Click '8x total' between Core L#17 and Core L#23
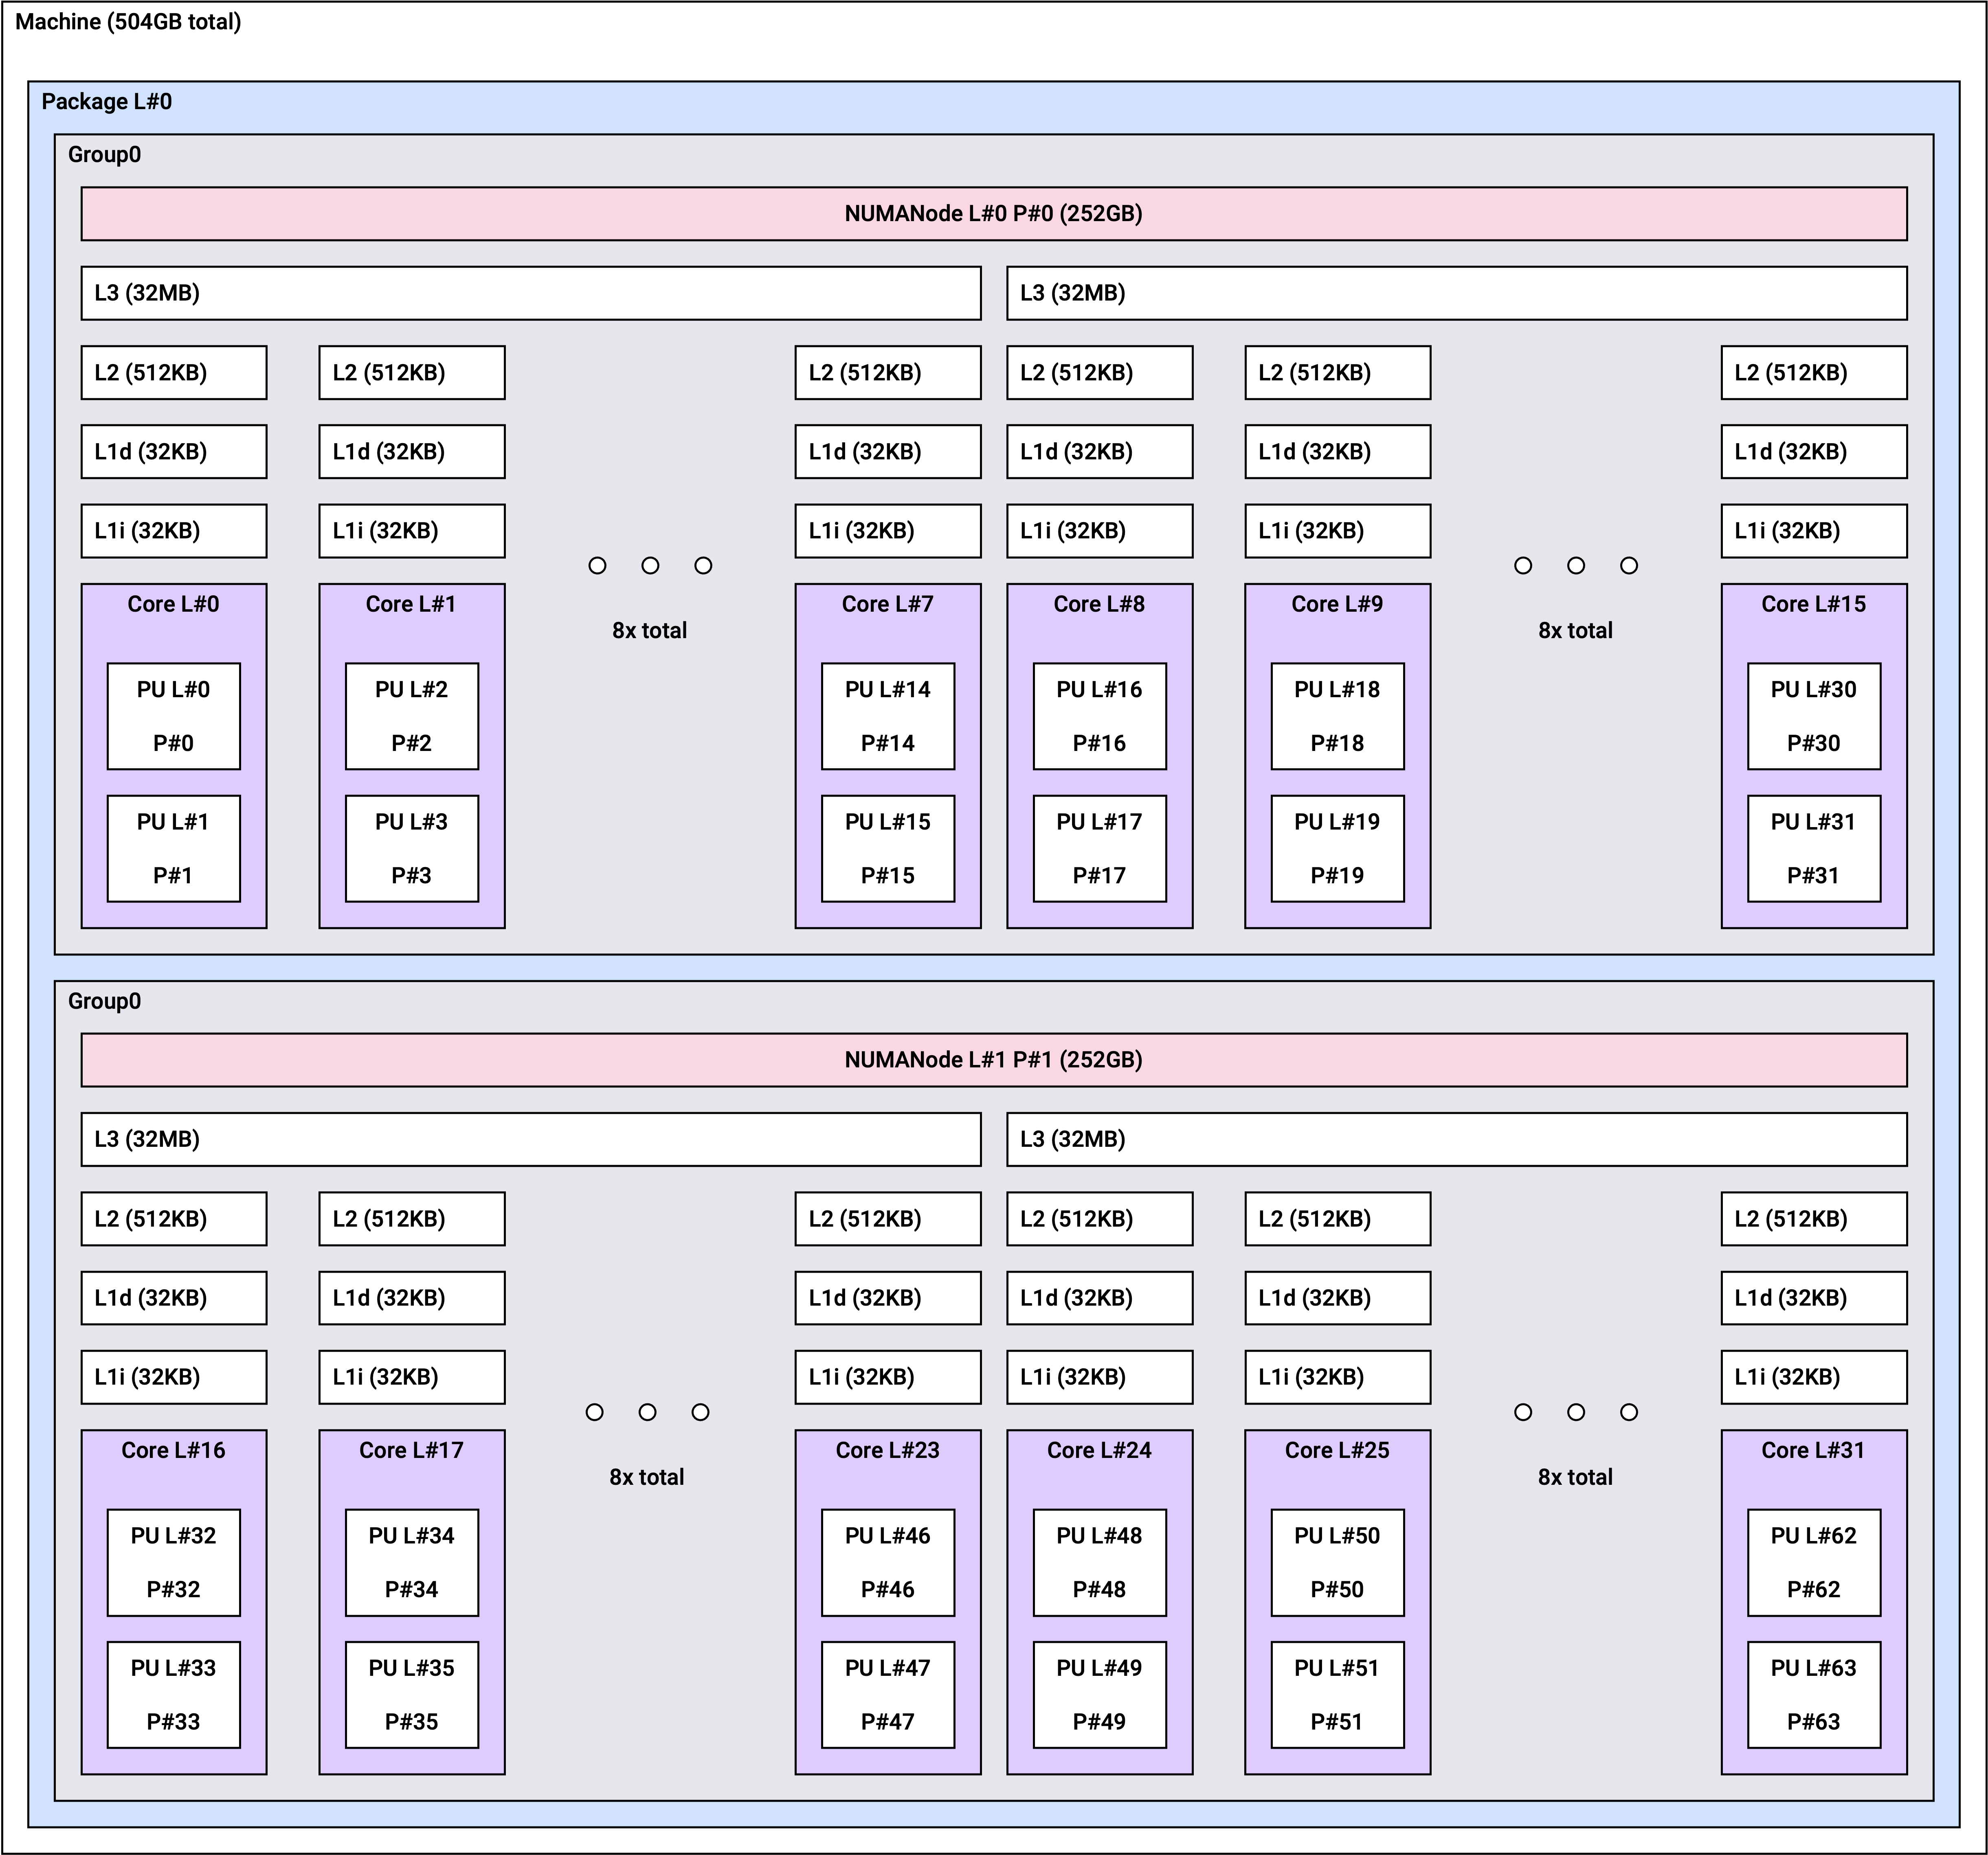 [x=647, y=1477]
